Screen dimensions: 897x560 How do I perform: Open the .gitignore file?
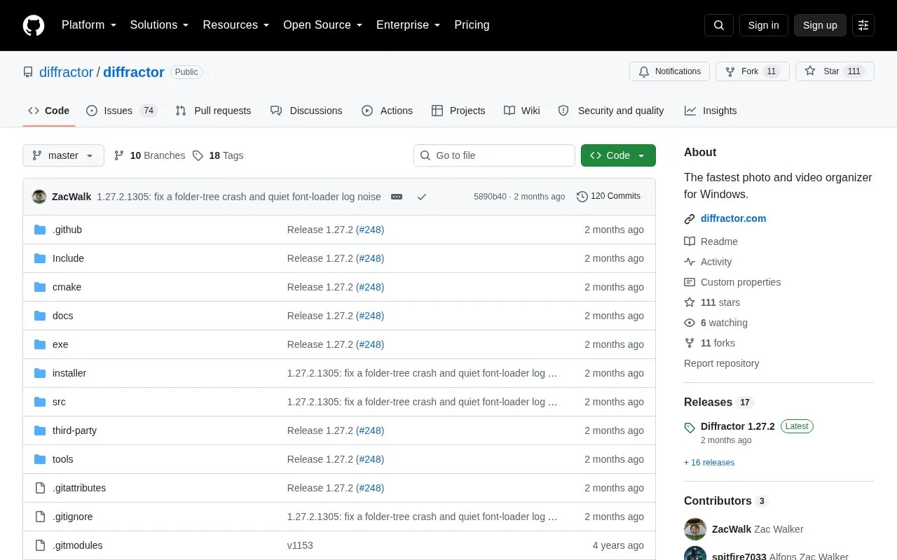coord(72,517)
